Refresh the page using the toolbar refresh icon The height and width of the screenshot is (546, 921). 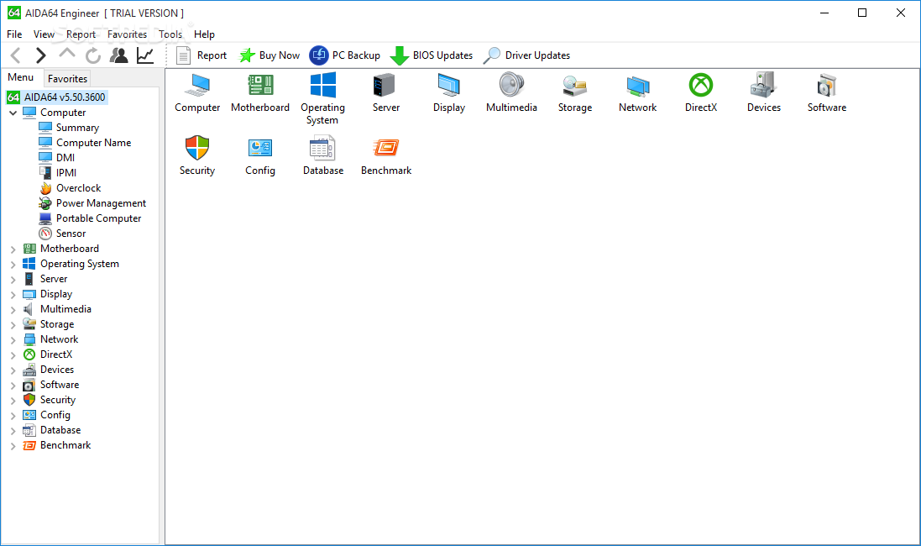tap(93, 55)
